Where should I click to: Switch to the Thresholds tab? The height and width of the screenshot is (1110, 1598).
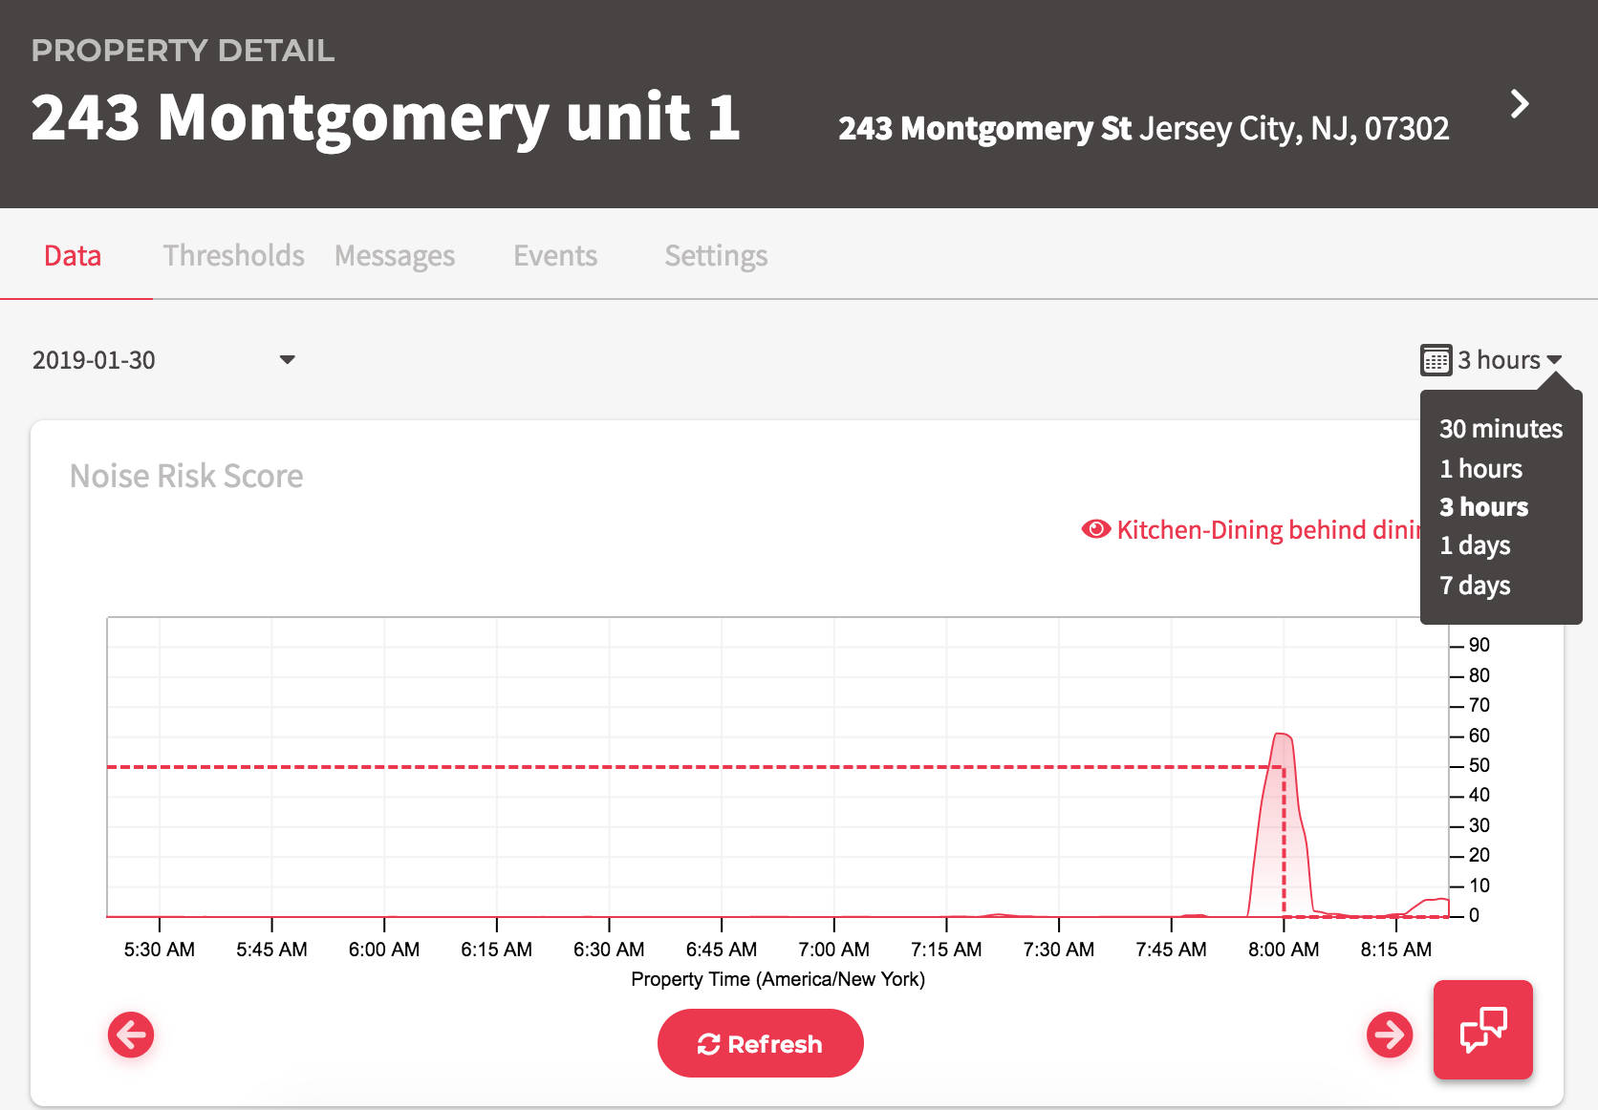point(233,256)
